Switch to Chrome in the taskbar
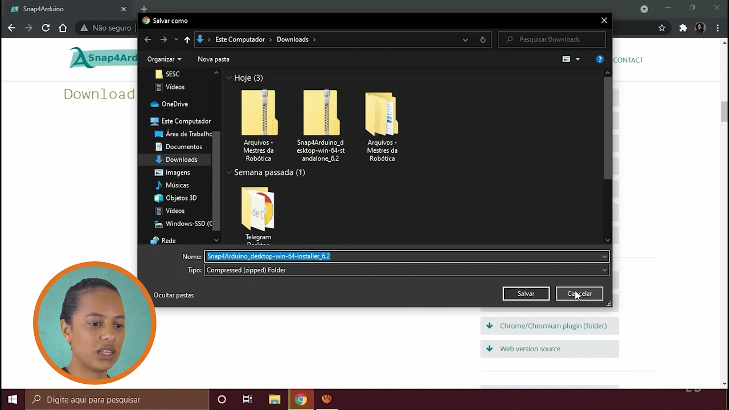 point(301,399)
